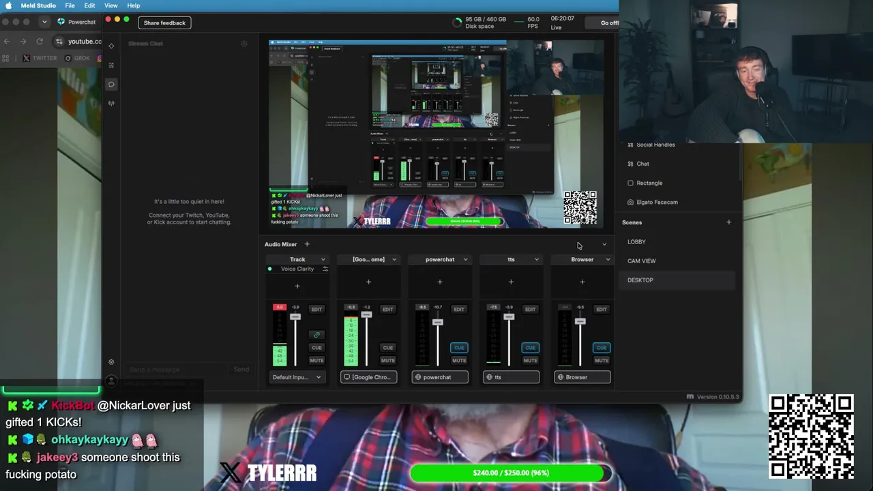The width and height of the screenshot is (873, 491).
Task: Click the Share feedback button
Action: click(164, 23)
